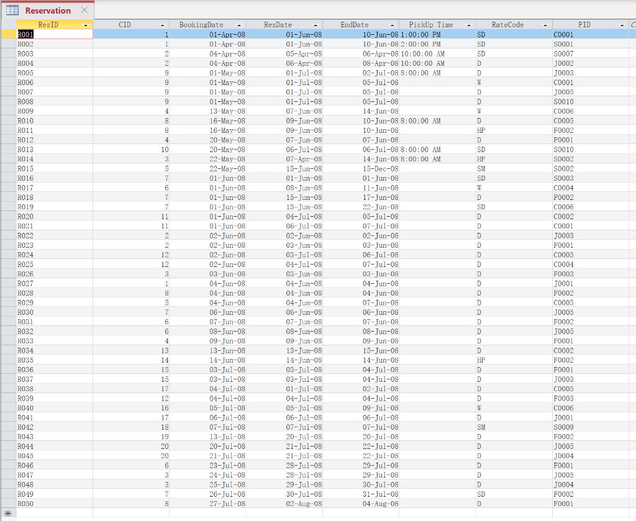The width and height of the screenshot is (636, 521).
Task: Click the row selector for R050
Action: pos(9,504)
